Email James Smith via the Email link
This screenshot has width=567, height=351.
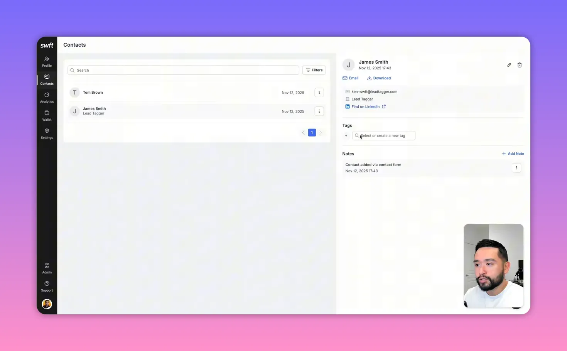(350, 78)
